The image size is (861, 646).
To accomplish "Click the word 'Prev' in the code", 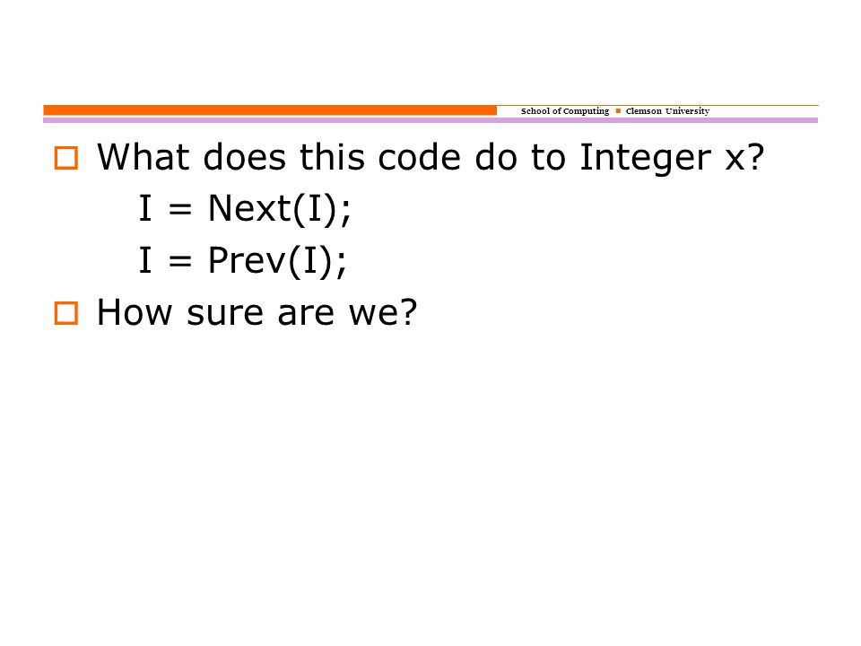I will click(x=247, y=260).
